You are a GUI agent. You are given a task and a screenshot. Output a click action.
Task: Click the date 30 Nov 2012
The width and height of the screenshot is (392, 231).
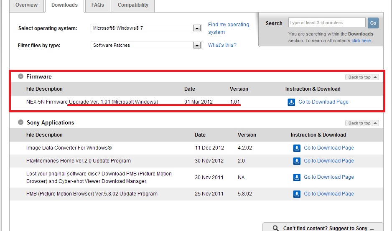[209, 161]
